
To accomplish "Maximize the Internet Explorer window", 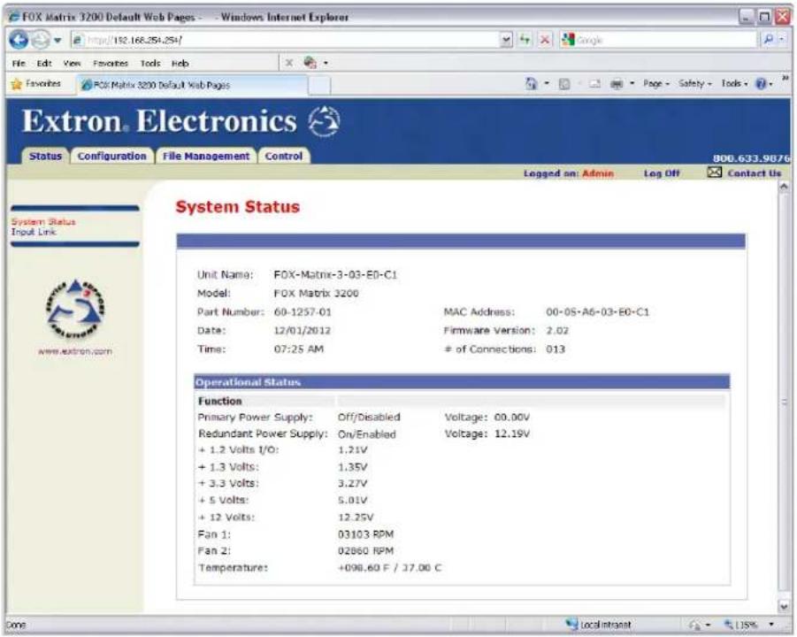I will (764, 18).
